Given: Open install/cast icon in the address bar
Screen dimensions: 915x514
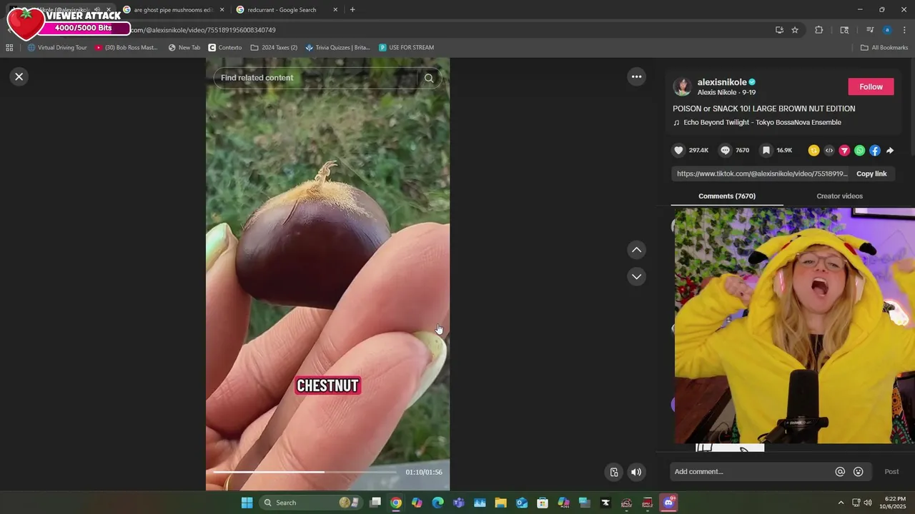Looking at the screenshot, I should (x=779, y=30).
